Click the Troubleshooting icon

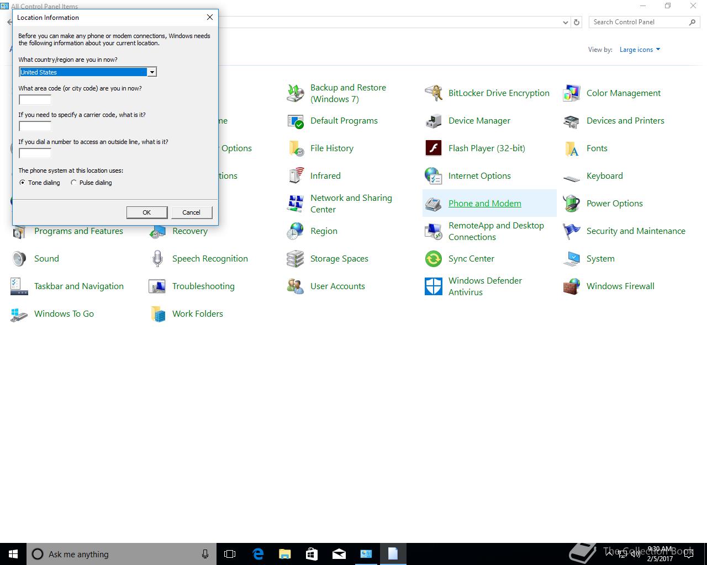click(157, 286)
